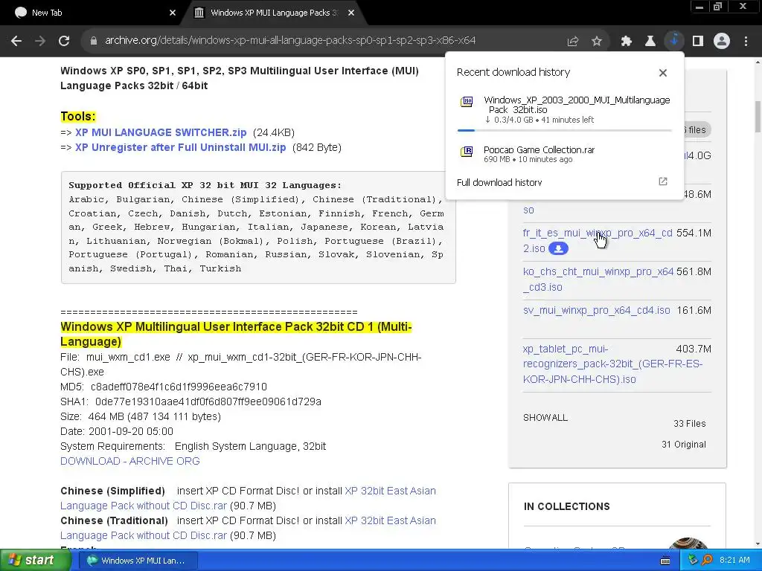Click the scrollbar down arrow
Image resolution: width=762 pixels, height=571 pixels.
pyautogui.click(x=758, y=544)
